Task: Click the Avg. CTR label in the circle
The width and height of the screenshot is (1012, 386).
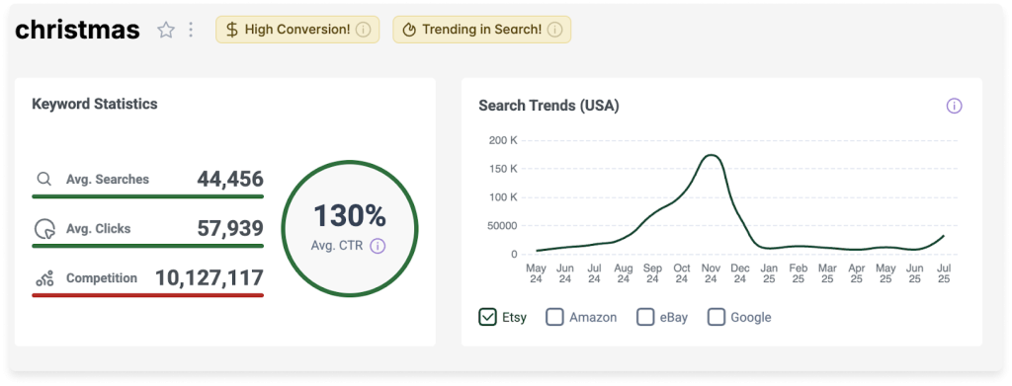Action: click(338, 246)
